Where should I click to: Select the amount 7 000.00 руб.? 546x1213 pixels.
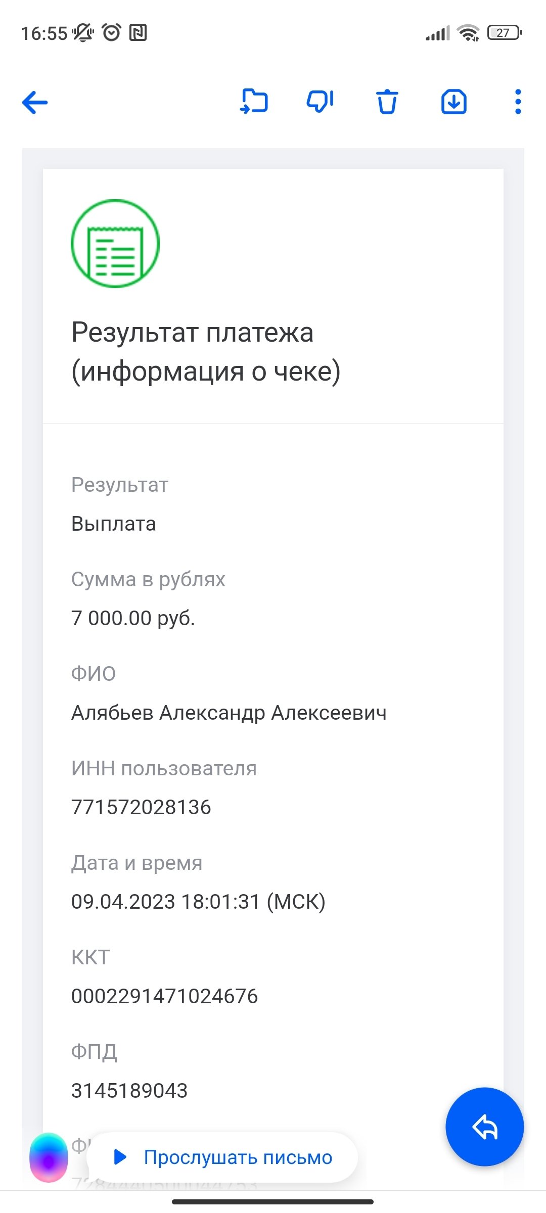(133, 618)
